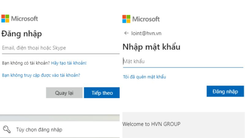Click the blue Đăng nhập button
The width and height of the screenshot is (245, 138).
pos(225,91)
